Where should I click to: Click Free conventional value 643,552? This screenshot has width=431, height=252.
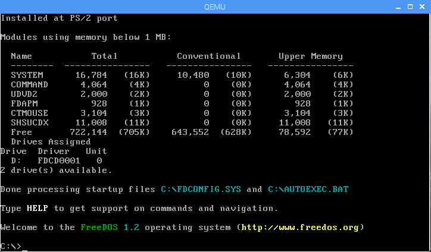click(190, 133)
